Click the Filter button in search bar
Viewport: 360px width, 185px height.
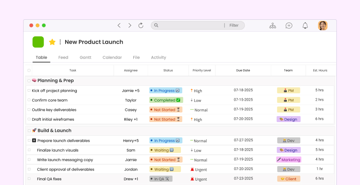[234, 26]
